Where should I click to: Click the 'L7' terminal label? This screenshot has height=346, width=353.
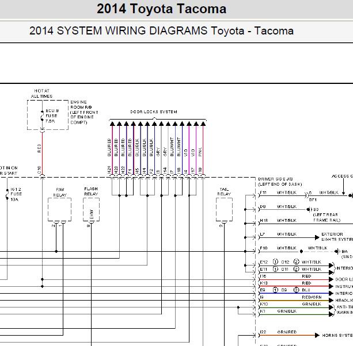262,234
